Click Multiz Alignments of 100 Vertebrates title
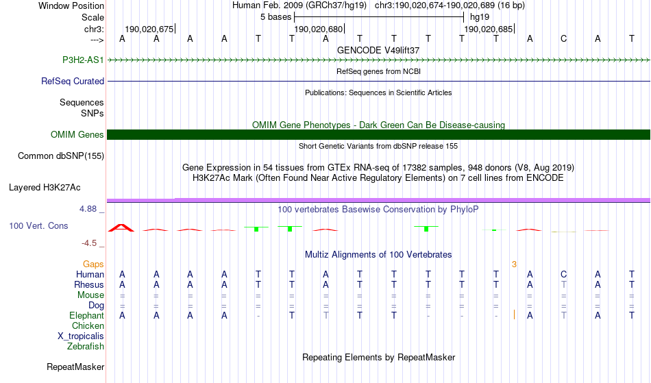 pyautogui.click(x=378, y=254)
